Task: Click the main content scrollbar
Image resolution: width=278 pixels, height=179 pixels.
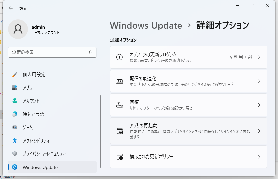Action: pos(274,136)
